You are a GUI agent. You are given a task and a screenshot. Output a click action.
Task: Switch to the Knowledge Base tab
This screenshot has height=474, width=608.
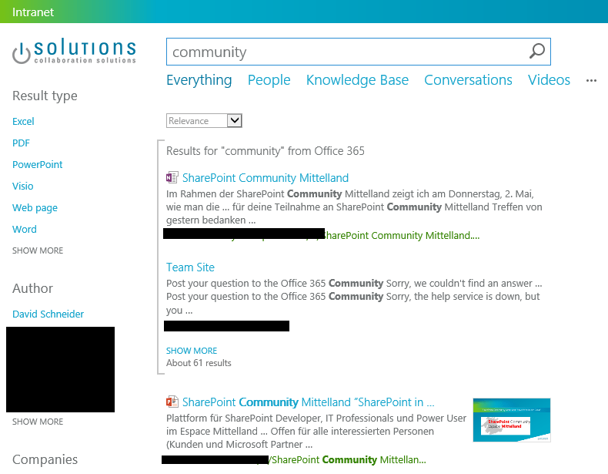click(357, 80)
